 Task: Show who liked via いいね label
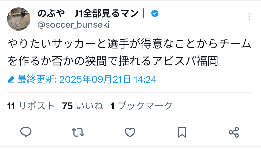coord(90,106)
